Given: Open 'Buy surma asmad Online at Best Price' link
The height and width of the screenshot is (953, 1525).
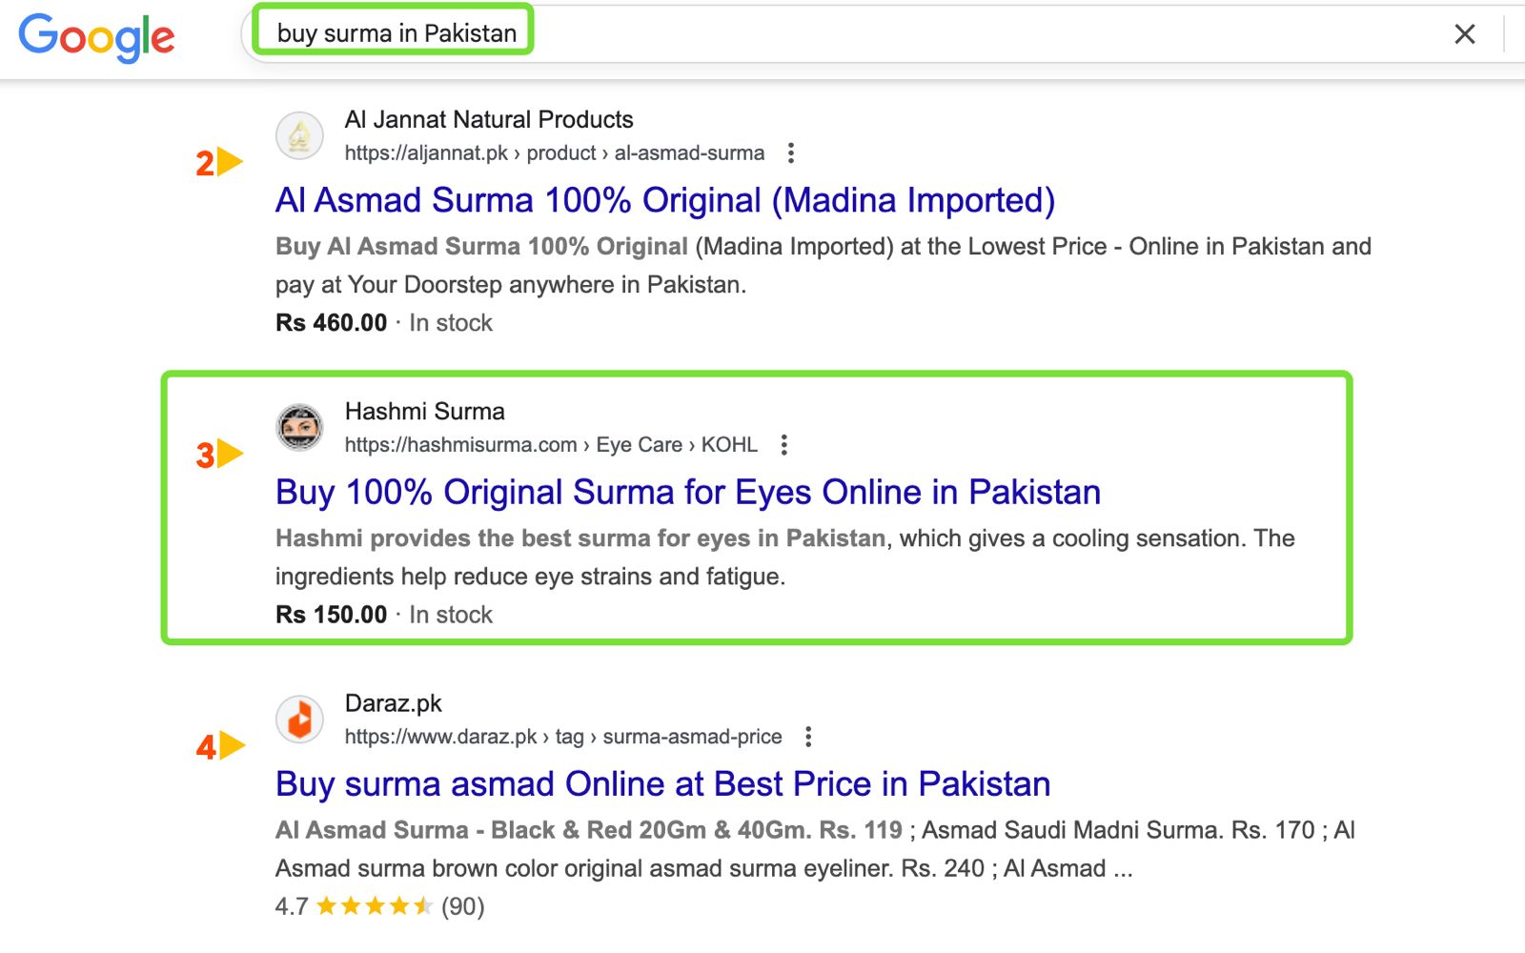Looking at the screenshot, I should pyautogui.click(x=663, y=783).
